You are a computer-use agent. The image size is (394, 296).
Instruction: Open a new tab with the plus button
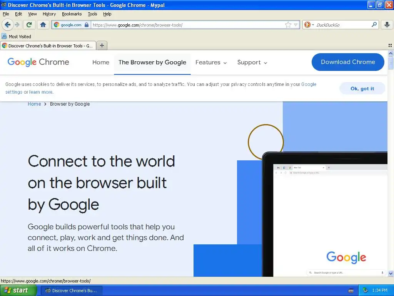(x=102, y=45)
